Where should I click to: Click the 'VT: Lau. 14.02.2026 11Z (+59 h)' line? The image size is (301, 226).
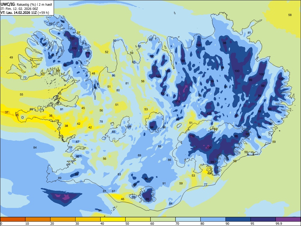pos(25,13)
